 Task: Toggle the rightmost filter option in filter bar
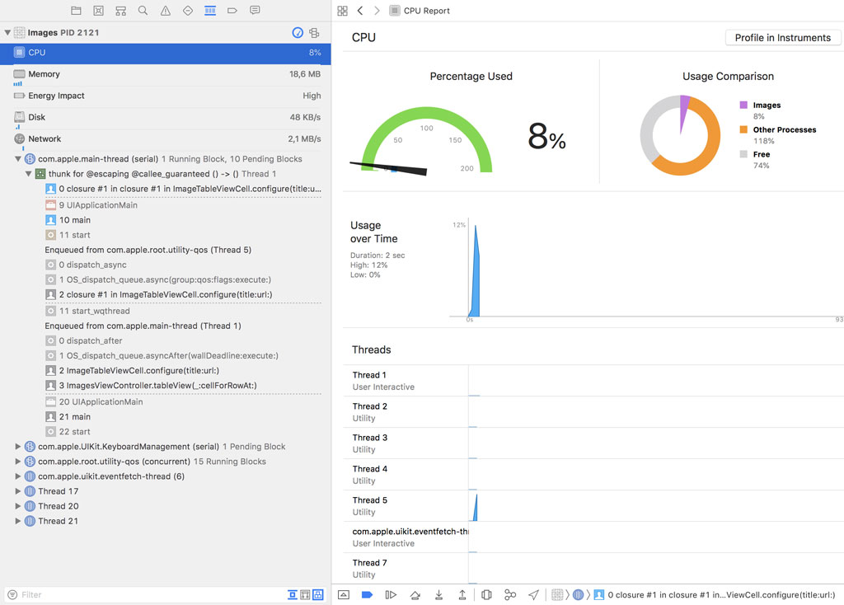318,594
